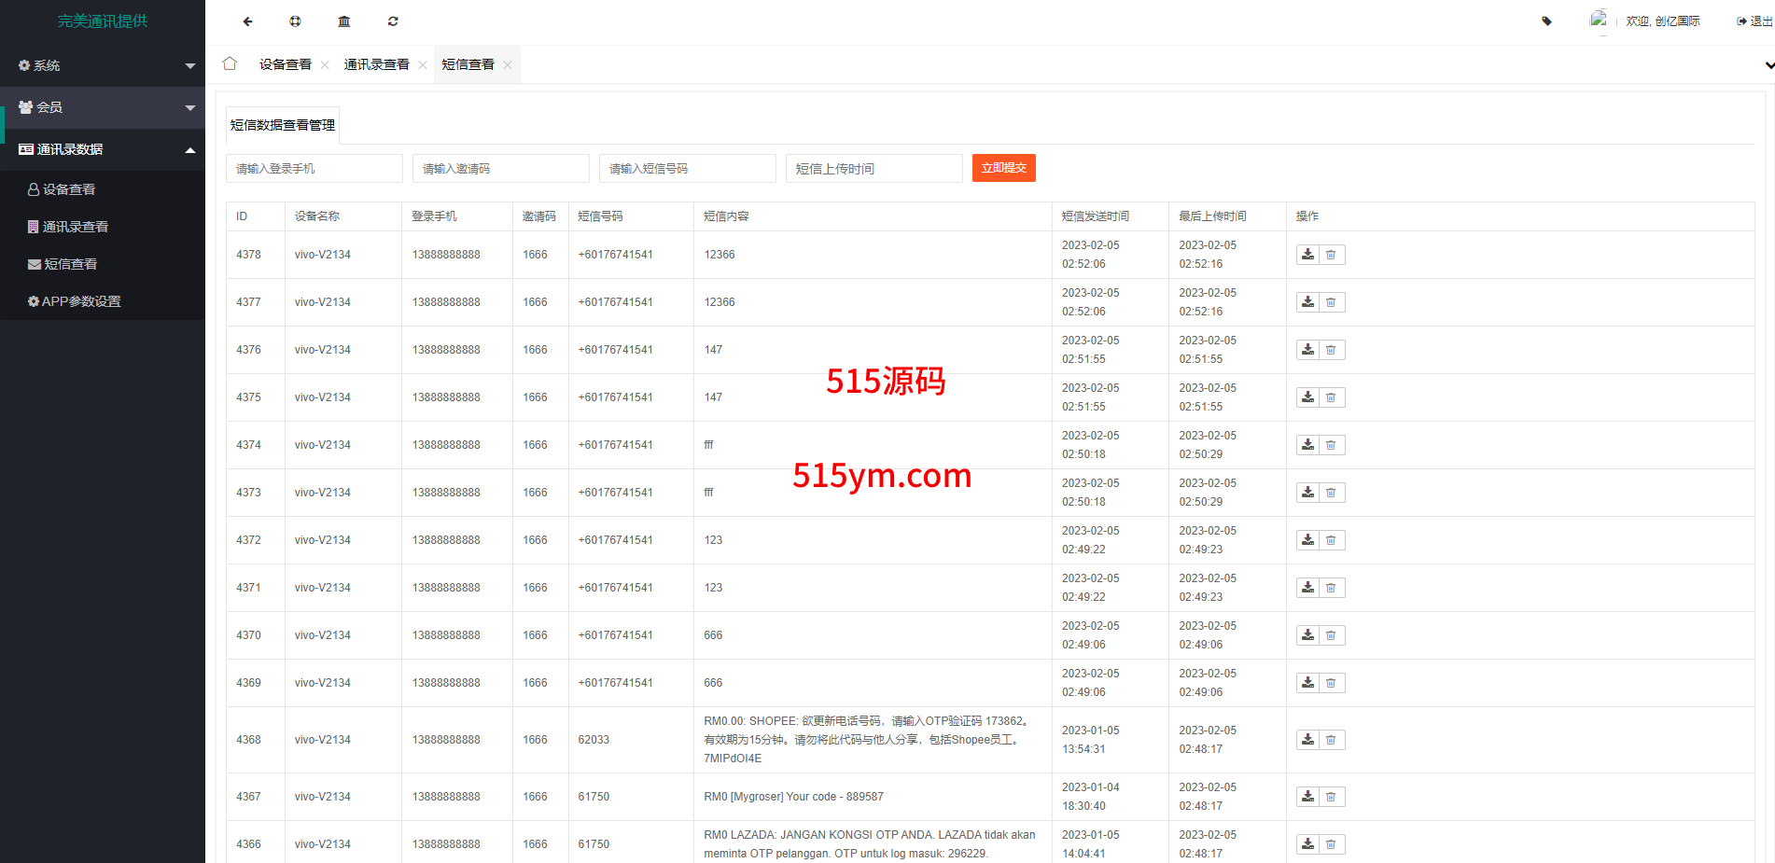Screen dimensions: 1775x863
Task: Click the tag icon near user avatar
Action: click(1546, 21)
